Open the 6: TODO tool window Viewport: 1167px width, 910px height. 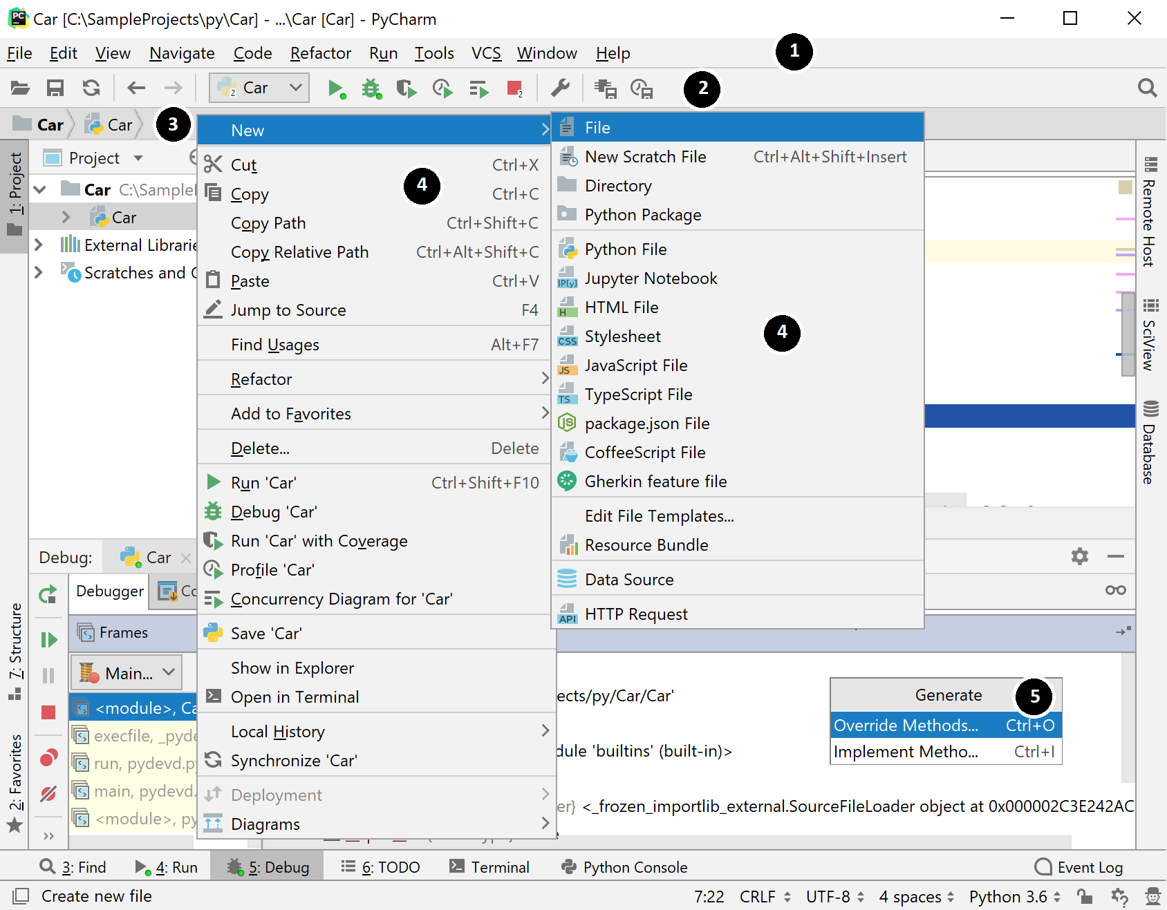(381, 867)
